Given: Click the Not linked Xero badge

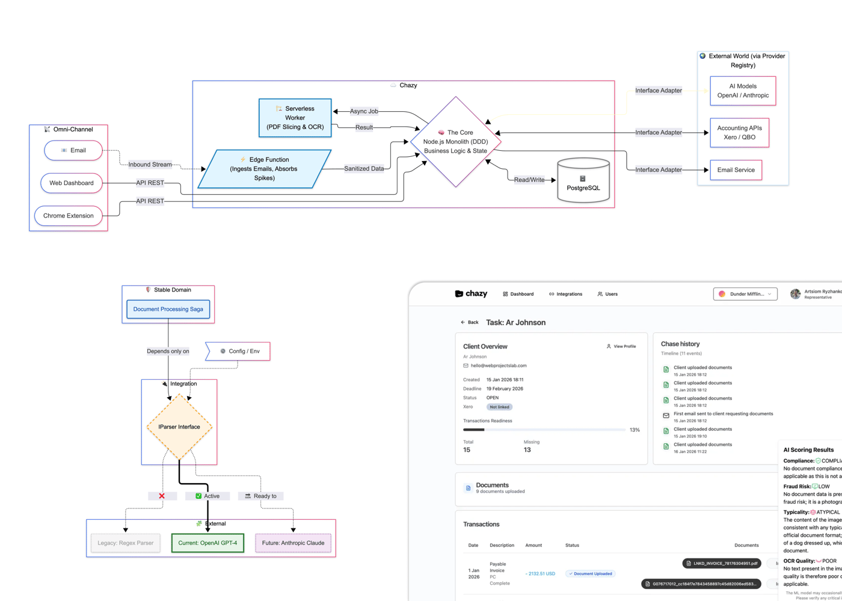Looking at the screenshot, I should coord(500,407).
